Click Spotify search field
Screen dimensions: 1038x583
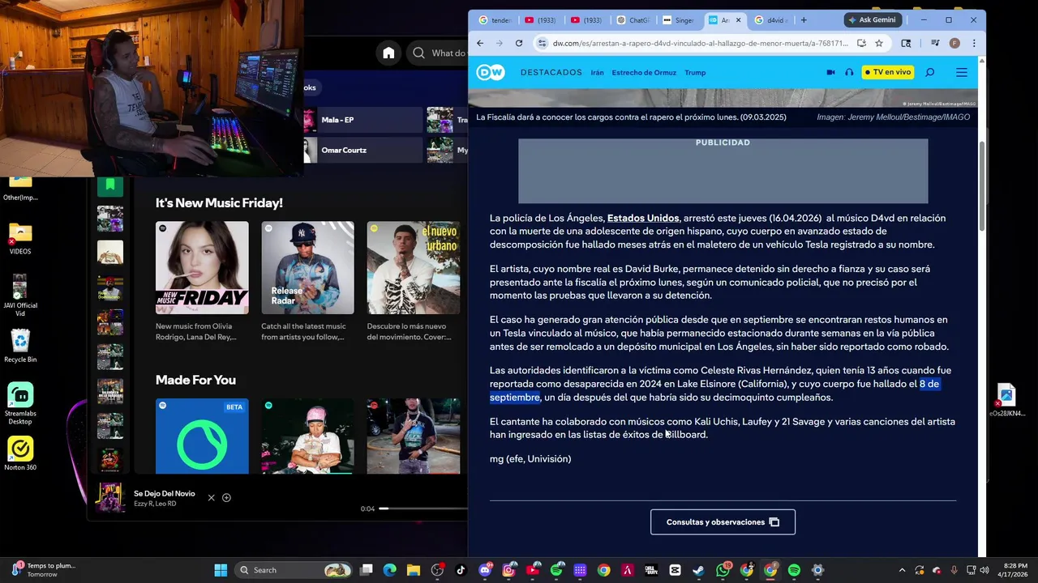pos(437,53)
